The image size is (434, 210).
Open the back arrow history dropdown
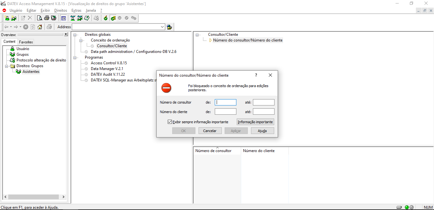point(11,27)
